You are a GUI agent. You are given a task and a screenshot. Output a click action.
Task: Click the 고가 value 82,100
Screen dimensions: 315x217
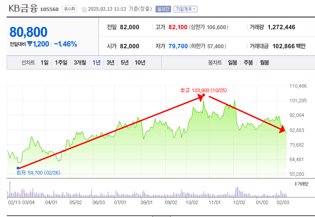tap(178, 27)
